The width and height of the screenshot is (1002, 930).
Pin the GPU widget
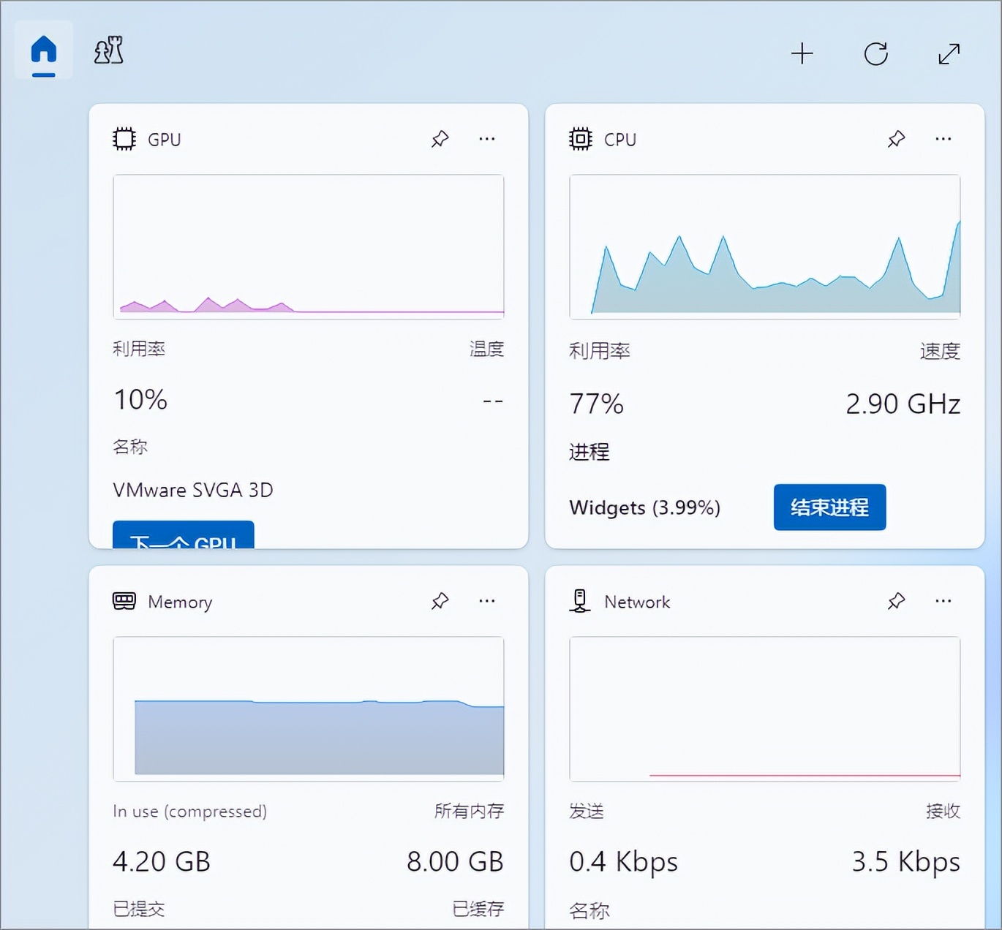(x=440, y=138)
